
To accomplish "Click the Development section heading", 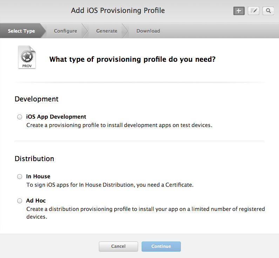I will click(37, 99).
